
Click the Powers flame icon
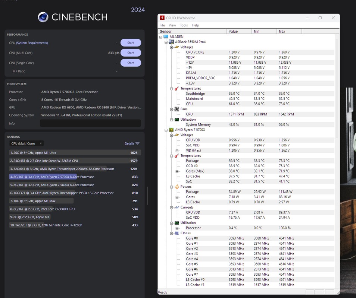pos(177,187)
